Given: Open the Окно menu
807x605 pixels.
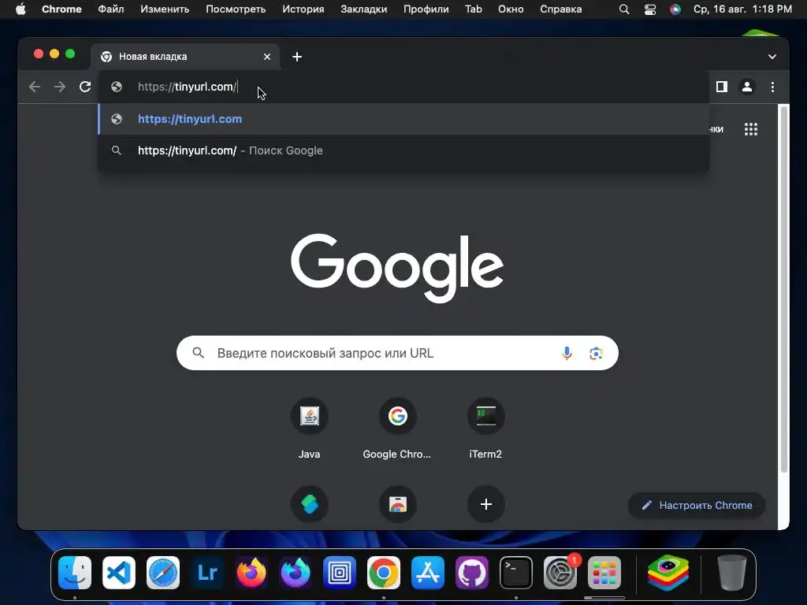Looking at the screenshot, I should pos(511,9).
